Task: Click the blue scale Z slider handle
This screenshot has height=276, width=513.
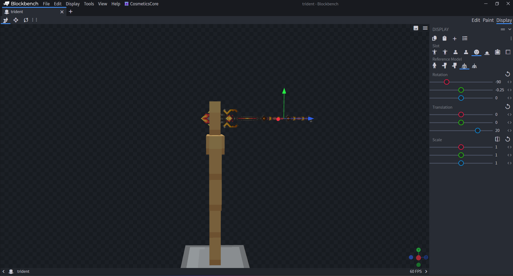Action: pyautogui.click(x=461, y=163)
